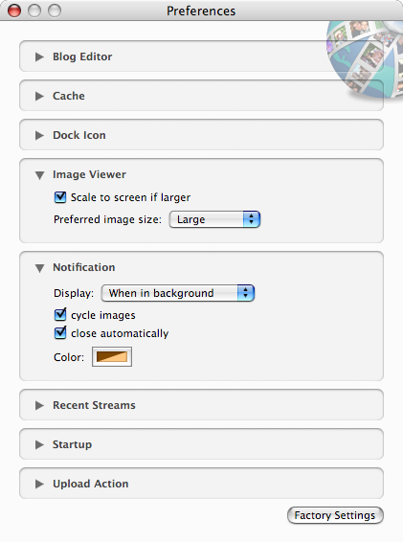Click the Upload Action header label

coord(91,484)
